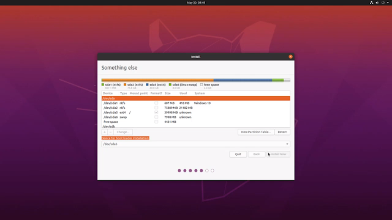Image resolution: width=392 pixels, height=220 pixels.
Task: Click the Device column header
Action: point(108,94)
